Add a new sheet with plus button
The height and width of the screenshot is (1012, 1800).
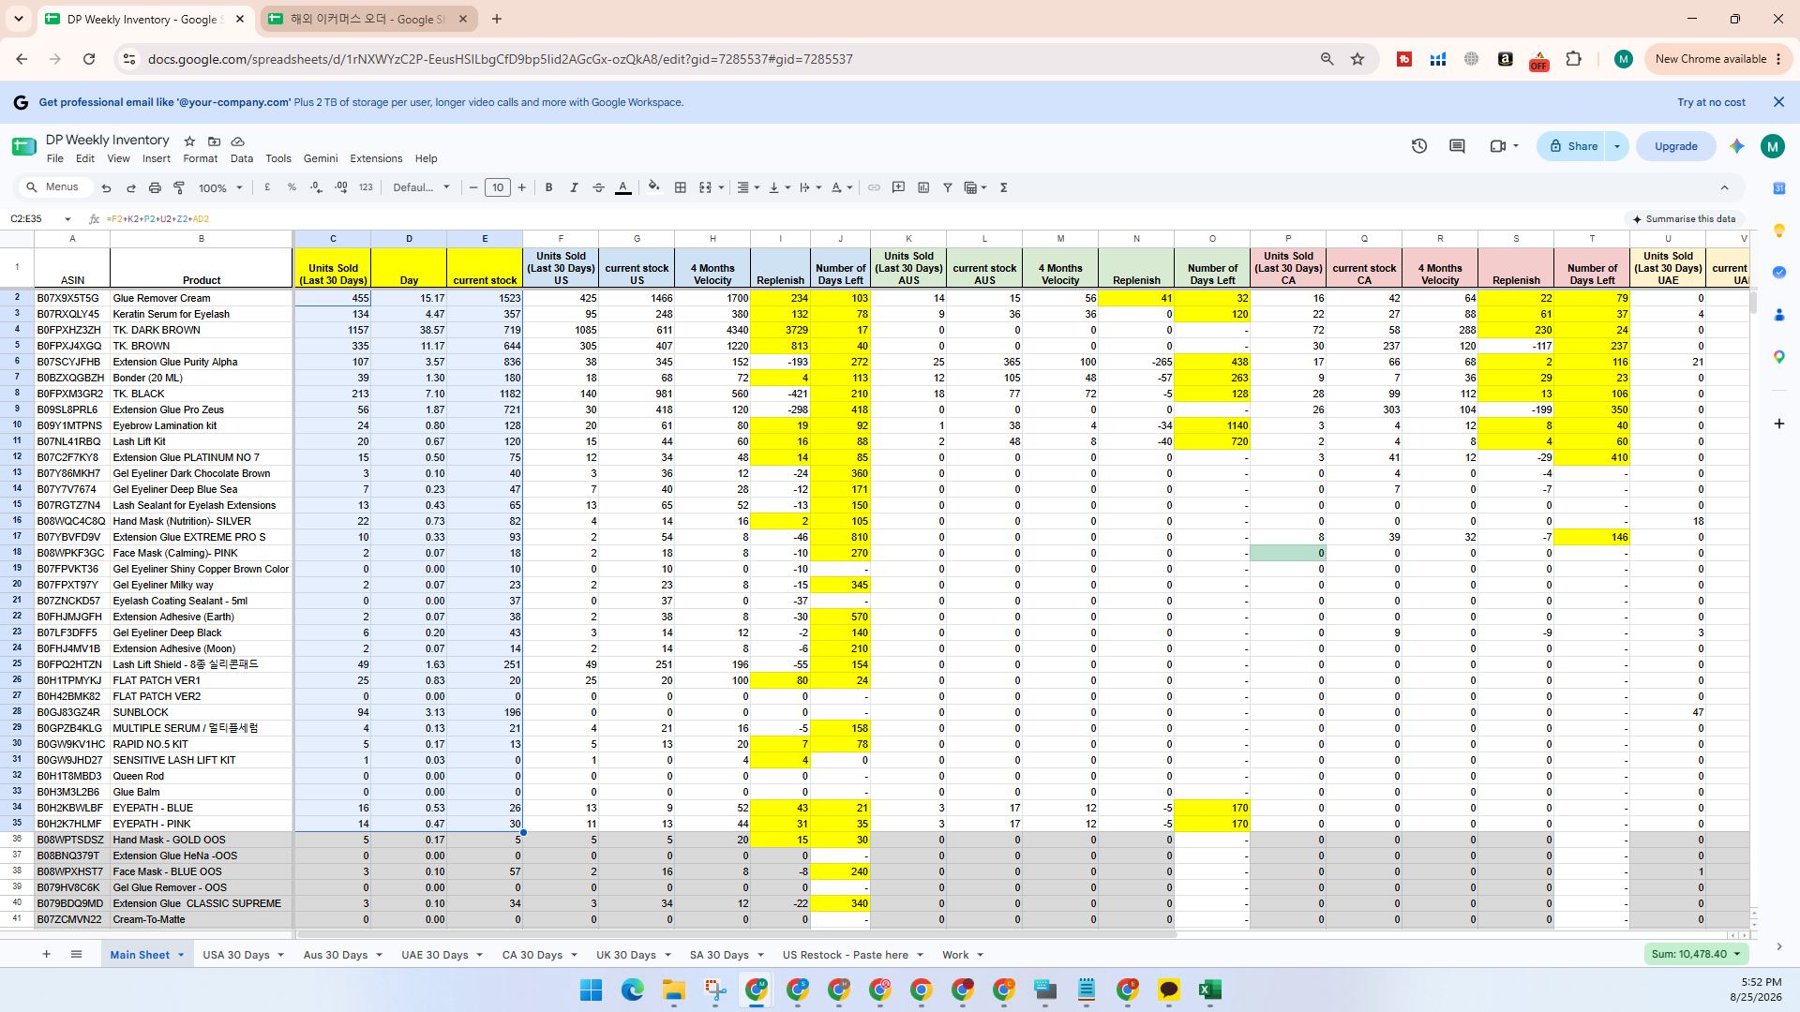coord(46,954)
